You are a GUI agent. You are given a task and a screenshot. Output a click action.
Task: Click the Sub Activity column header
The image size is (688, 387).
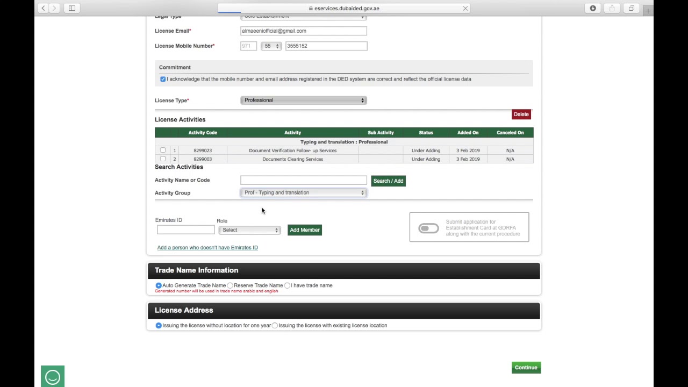point(381,132)
